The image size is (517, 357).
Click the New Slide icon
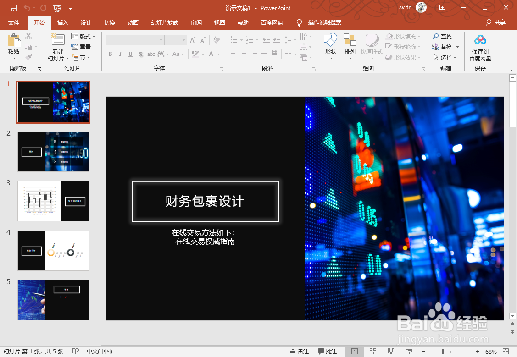pyautogui.click(x=58, y=39)
